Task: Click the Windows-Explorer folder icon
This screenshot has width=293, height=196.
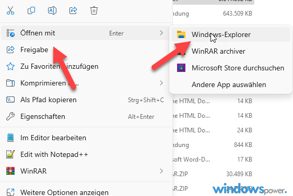Action: point(181,34)
